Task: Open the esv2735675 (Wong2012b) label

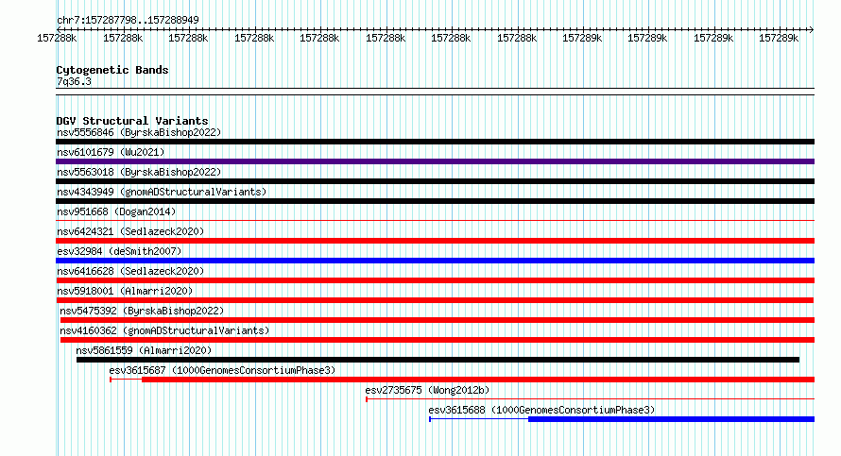Action: tap(427, 390)
